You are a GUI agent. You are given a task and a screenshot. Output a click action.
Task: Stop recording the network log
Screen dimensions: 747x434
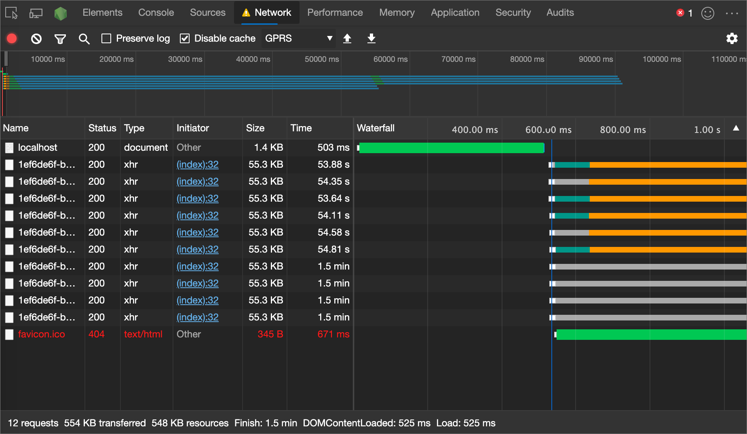point(12,38)
